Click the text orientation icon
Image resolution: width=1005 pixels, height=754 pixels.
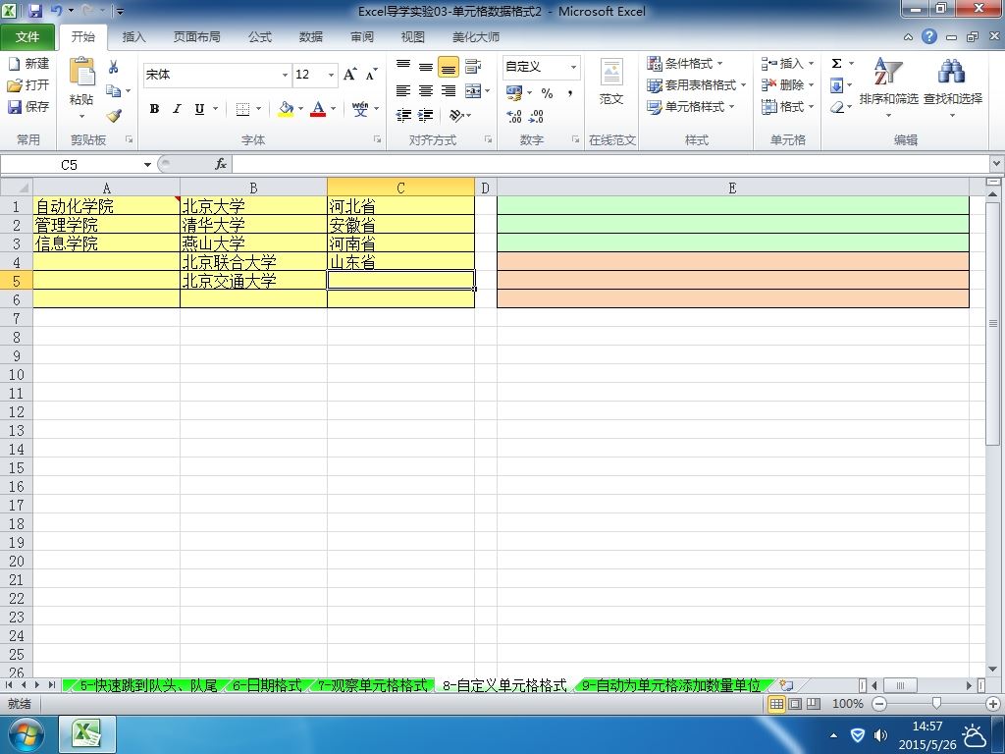(456, 116)
